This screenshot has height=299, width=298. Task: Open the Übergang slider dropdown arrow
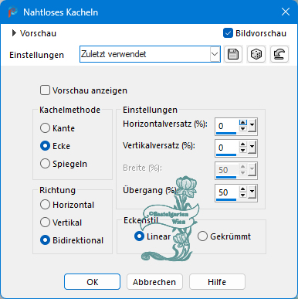coord(252,192)
